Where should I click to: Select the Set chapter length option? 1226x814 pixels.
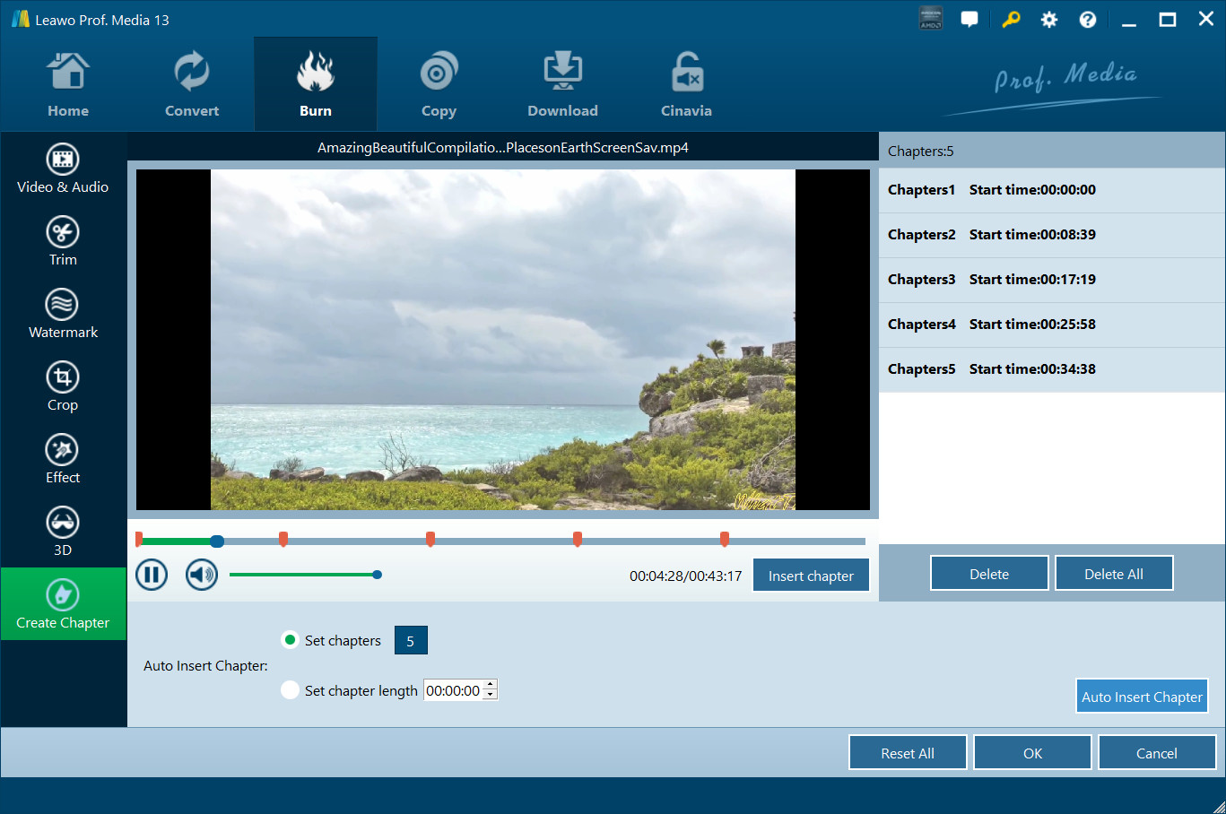[290, 690]
